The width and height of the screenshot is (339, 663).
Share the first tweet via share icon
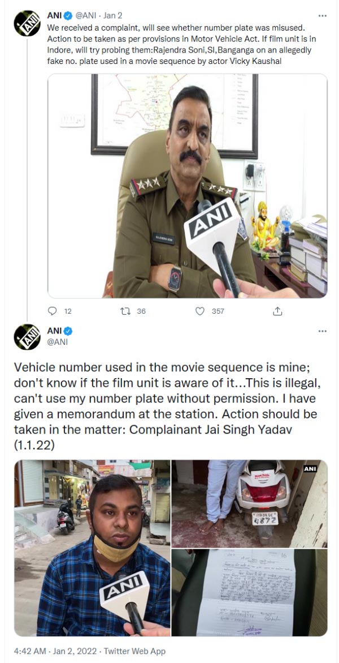coord(276,311)
